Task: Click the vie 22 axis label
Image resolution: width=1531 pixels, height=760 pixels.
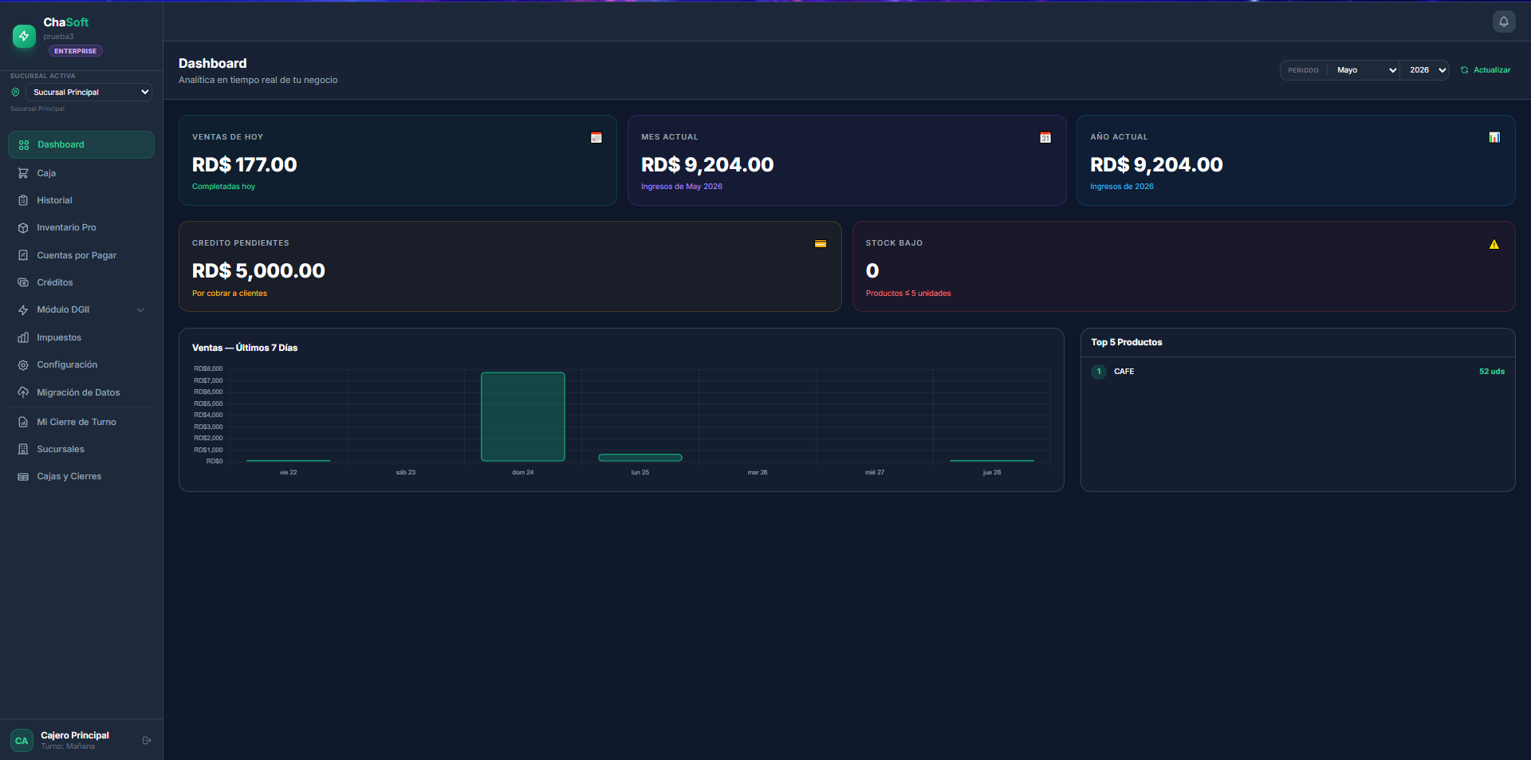Action: click(x=288, y=473)
